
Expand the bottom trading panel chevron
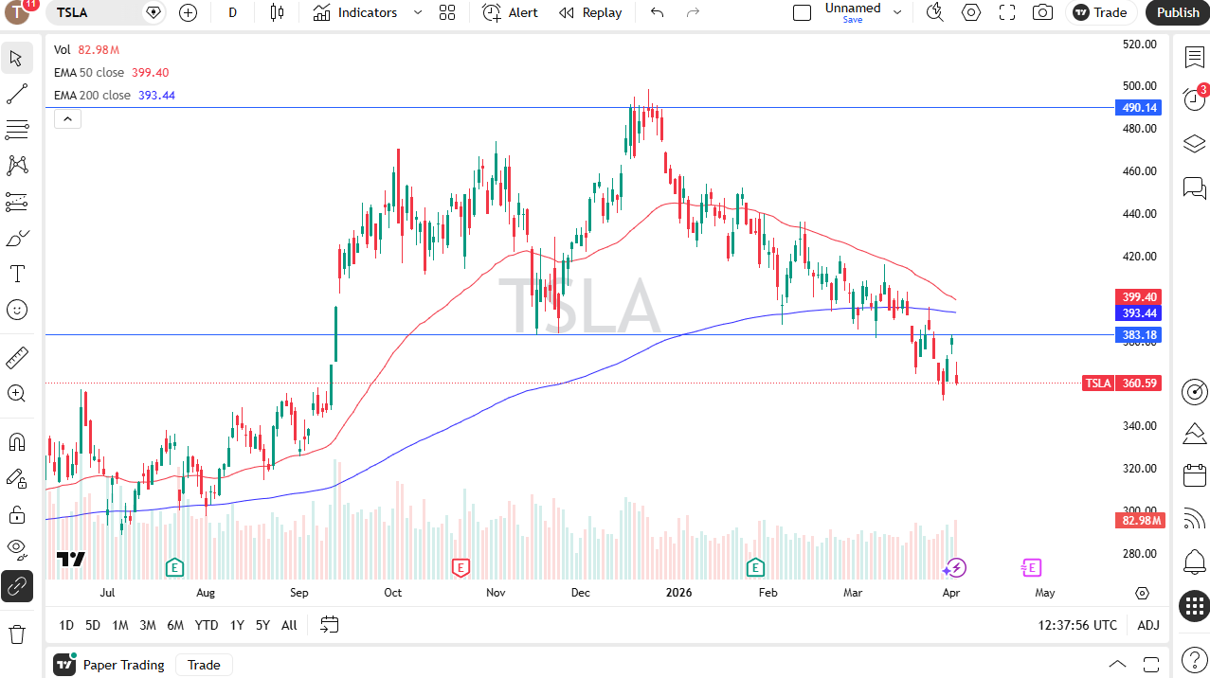click(1118, 665)
